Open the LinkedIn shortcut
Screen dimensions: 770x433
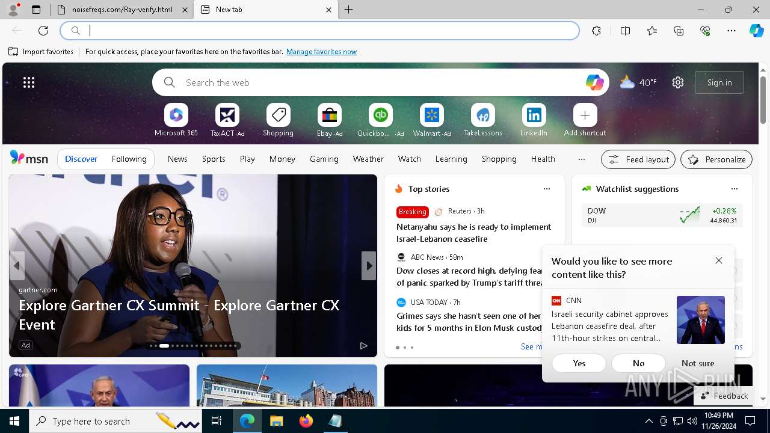(534, 120)
